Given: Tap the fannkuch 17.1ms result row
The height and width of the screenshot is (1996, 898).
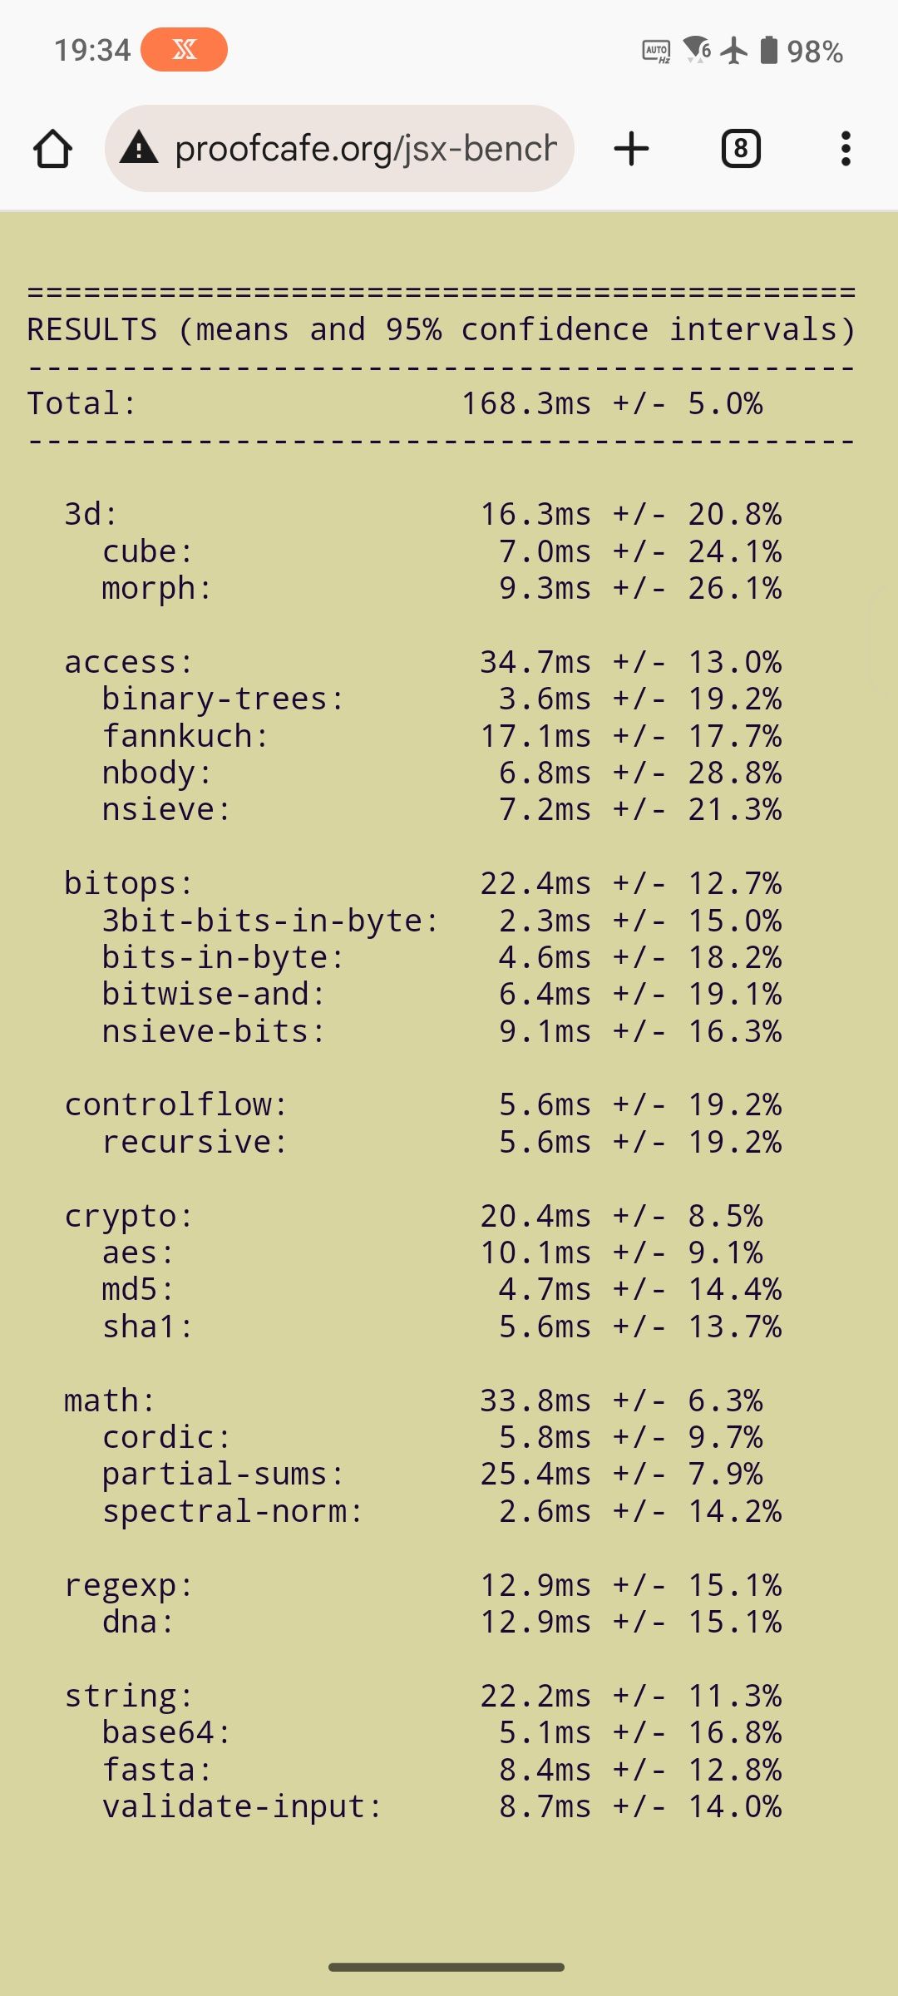Looking at the screenshot, I should [x=442, y=736].
